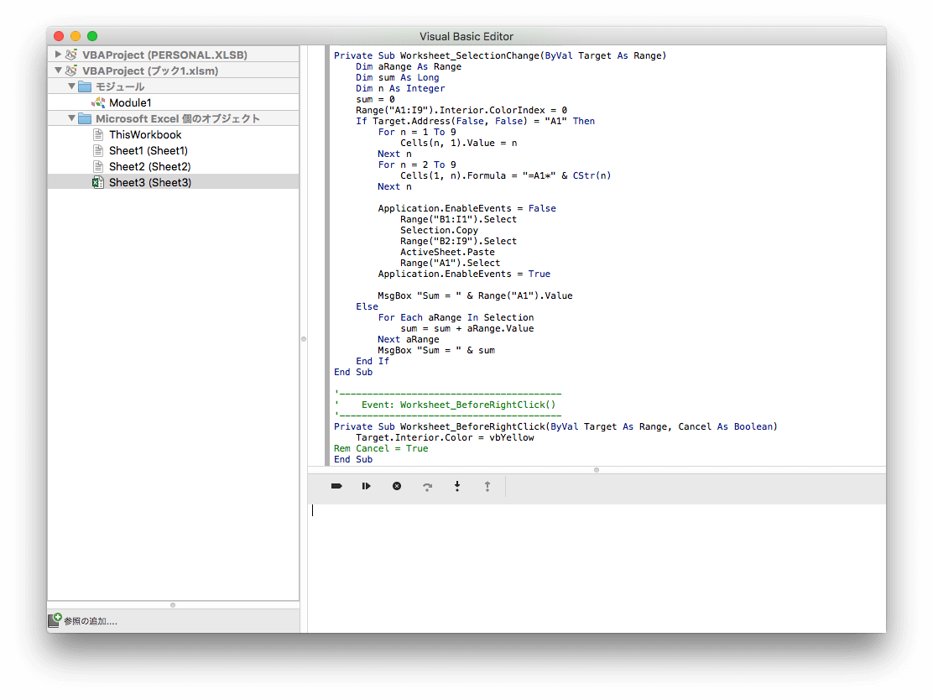Click the Step Over curved arrow icon

[x=427, y=486]
